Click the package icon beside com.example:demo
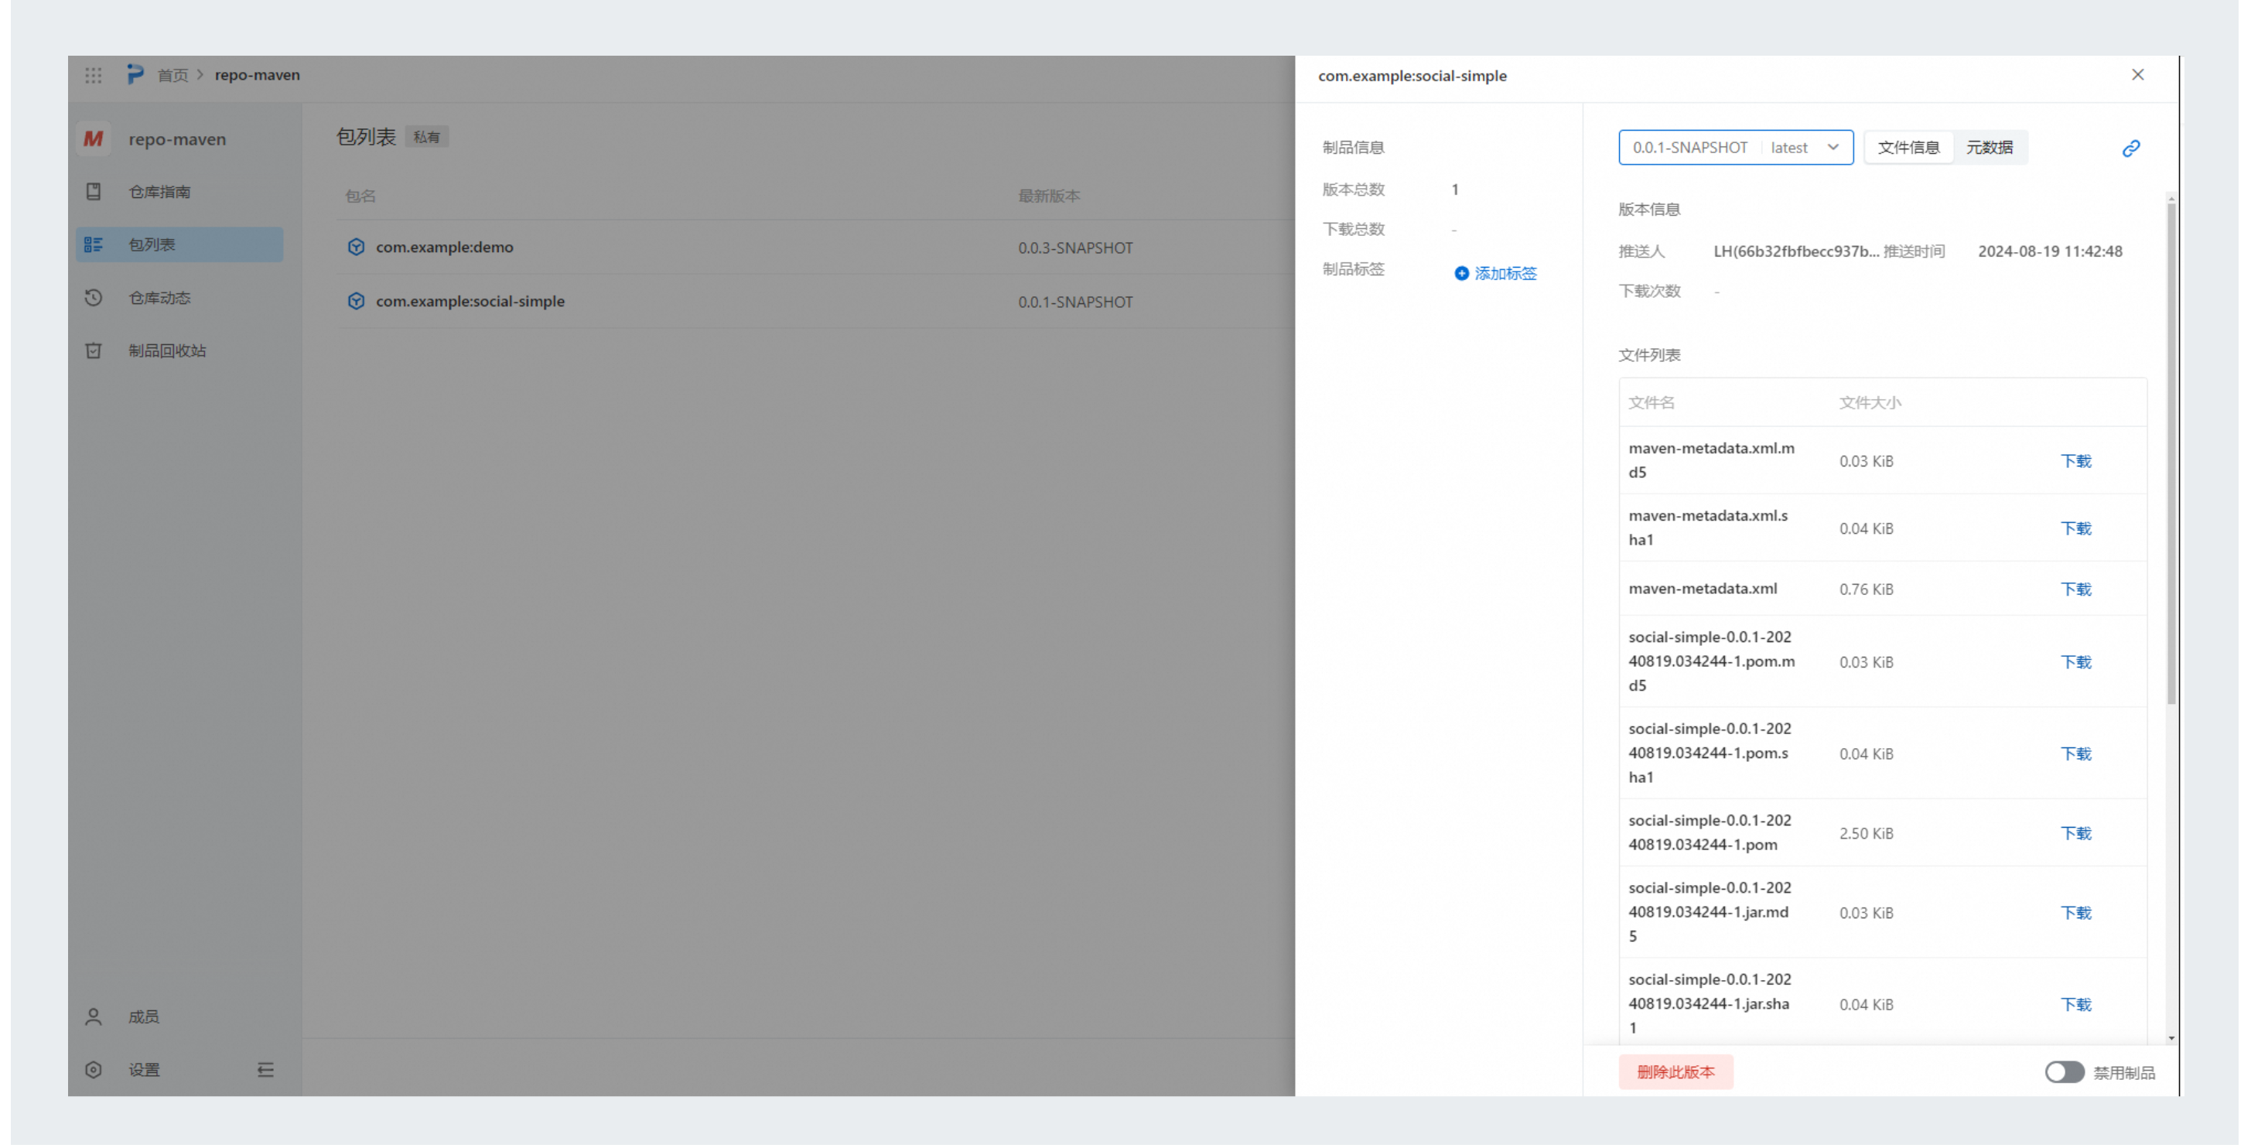 (356, 248)
